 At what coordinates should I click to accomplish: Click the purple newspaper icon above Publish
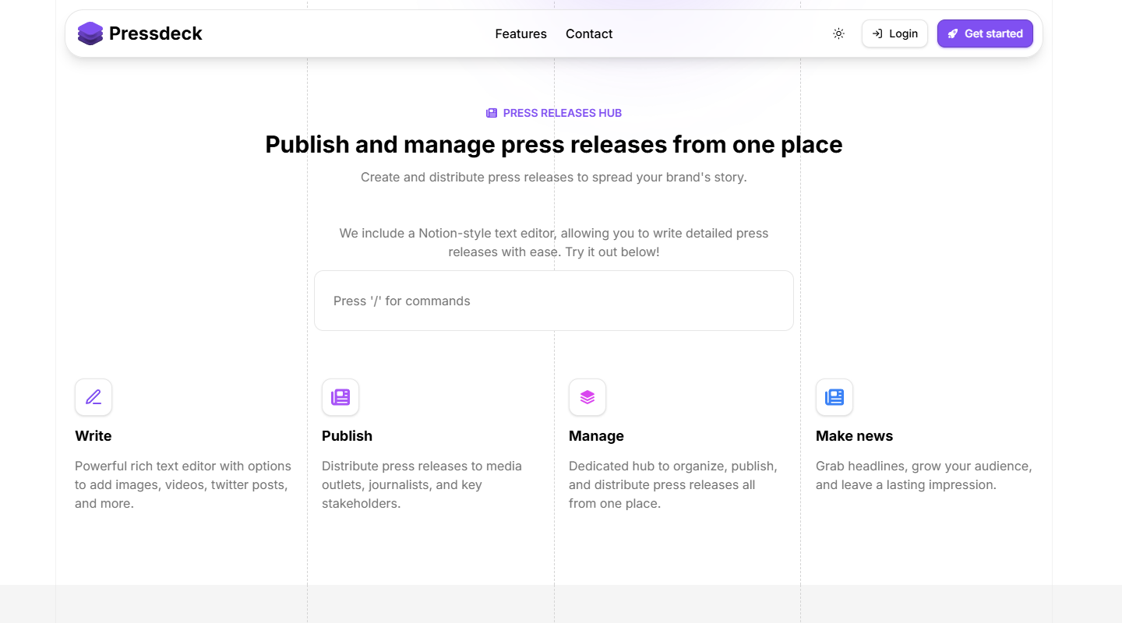point(340,397)
